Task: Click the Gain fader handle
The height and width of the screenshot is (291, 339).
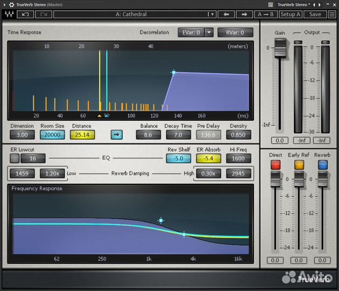Action: (280, 47)
